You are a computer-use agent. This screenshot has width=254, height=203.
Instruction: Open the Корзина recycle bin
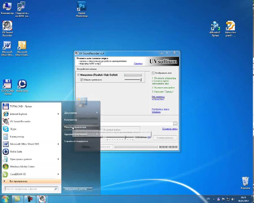[x=245, y=183]
